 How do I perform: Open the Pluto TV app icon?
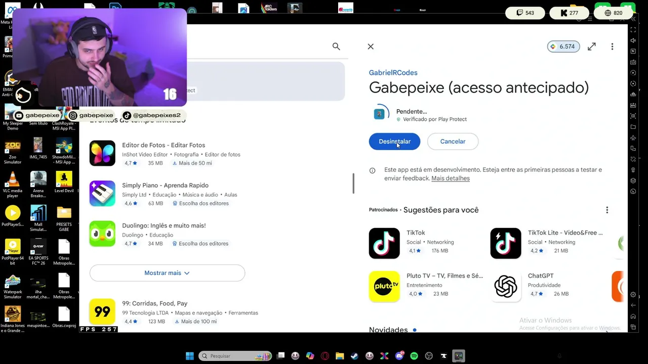pyautogui.click(x=384, y=287)
